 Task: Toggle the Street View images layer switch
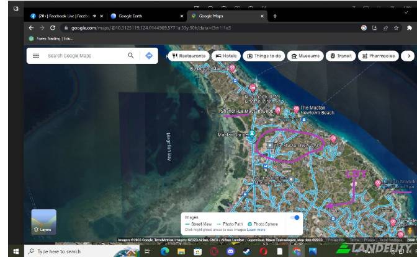tap(295, 217)
